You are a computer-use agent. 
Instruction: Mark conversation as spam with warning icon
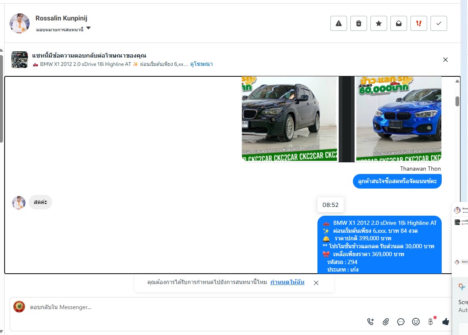click(339, 24)
